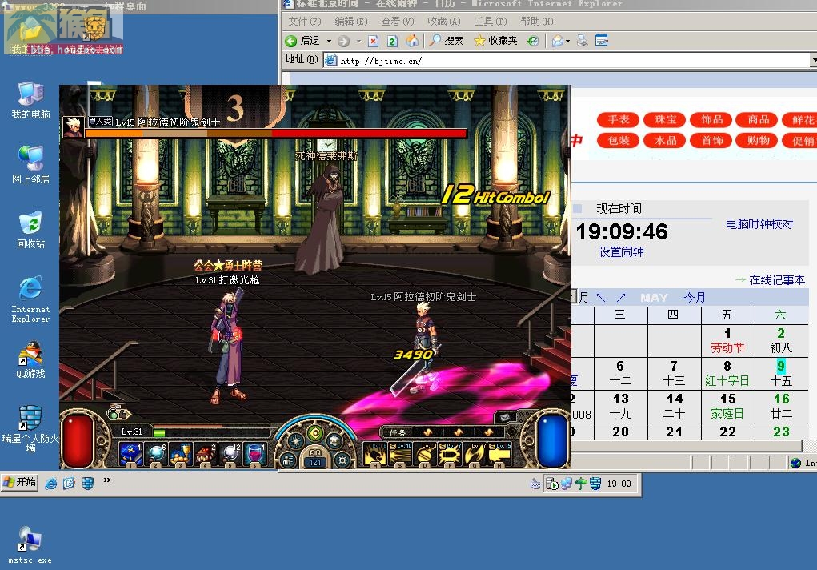Screen dimensions: 817x570
Task: Click the IE Stop button
Action: [x=373, y=41]
